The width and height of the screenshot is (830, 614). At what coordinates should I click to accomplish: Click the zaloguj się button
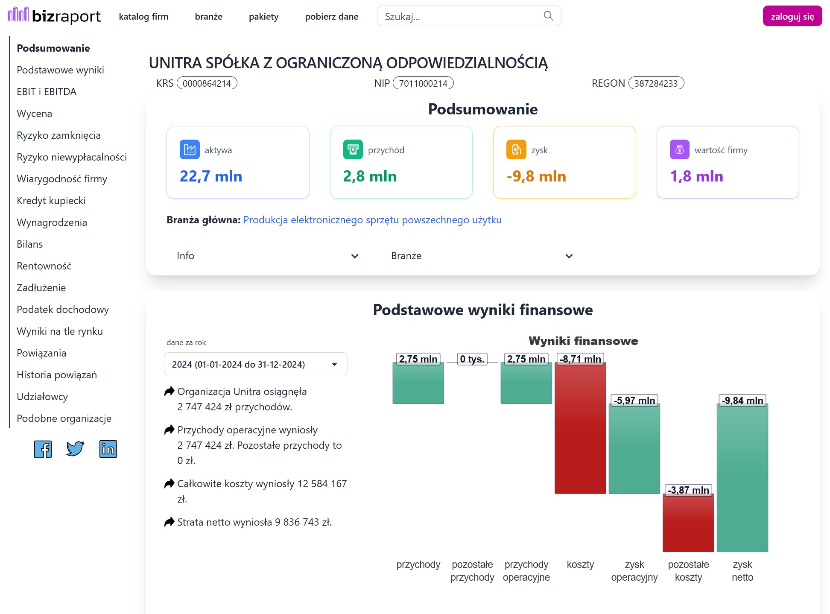tap(792, 16)
